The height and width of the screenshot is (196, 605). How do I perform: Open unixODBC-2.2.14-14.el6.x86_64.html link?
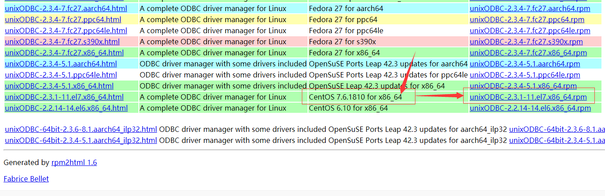[x=66, y=108]
